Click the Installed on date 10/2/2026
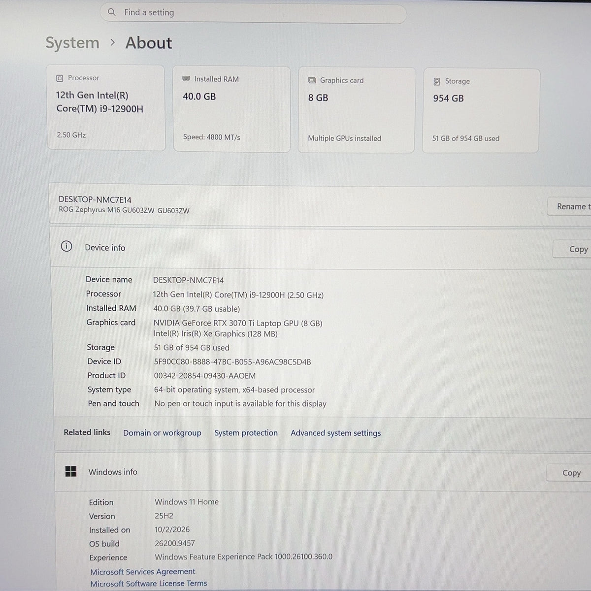591x591 pixels. point(172,529)
